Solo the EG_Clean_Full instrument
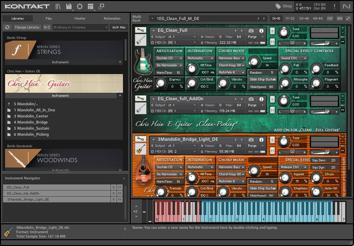The width and height of the screenshot is (354, 246). (x=272, y=31)
